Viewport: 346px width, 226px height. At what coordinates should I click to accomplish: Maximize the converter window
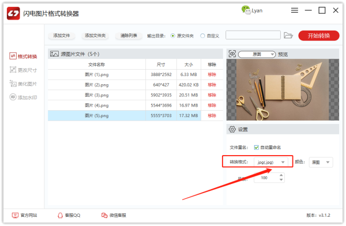click(322, 10)
